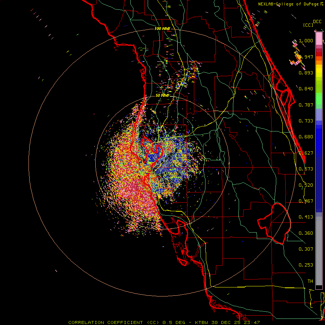Viewport: 325px width, 325px height.
Task: Click the bright green 0.787 color swatch
Action: pos(319,101)
